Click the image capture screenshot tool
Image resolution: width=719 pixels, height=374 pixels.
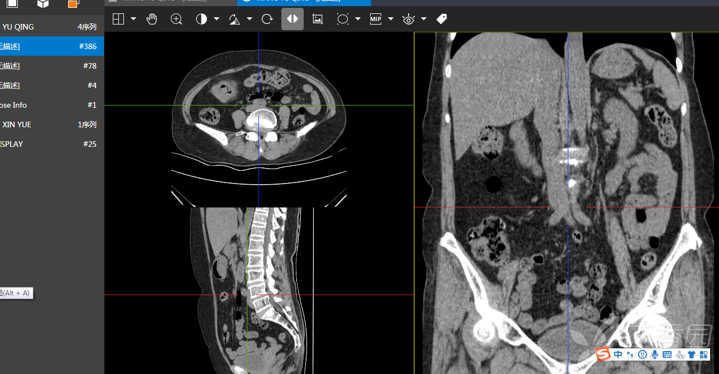pos(318,19)
